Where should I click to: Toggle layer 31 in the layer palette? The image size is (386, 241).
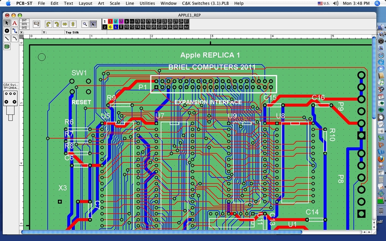[x=186, y=21]
